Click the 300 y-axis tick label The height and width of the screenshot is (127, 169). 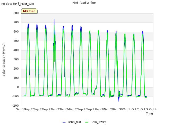click(16, 59)
